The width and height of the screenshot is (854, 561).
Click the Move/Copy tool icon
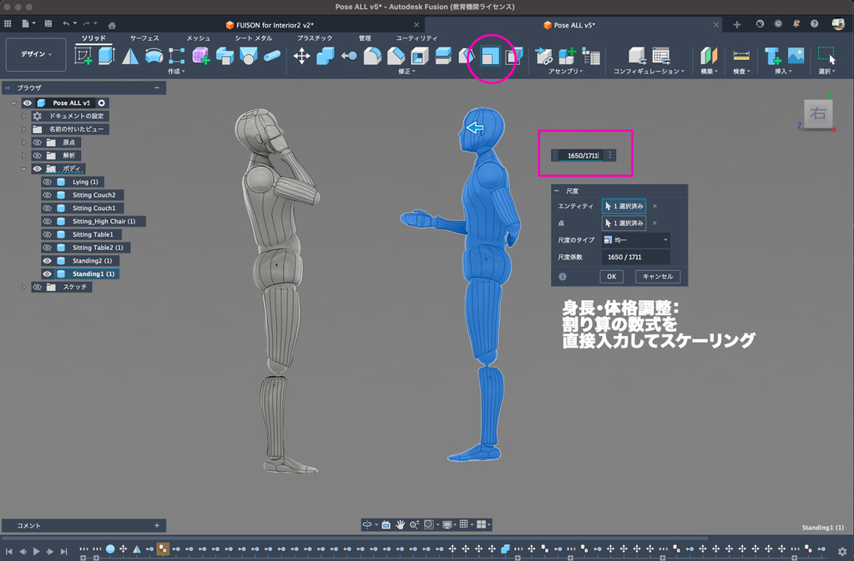(301, 56)
